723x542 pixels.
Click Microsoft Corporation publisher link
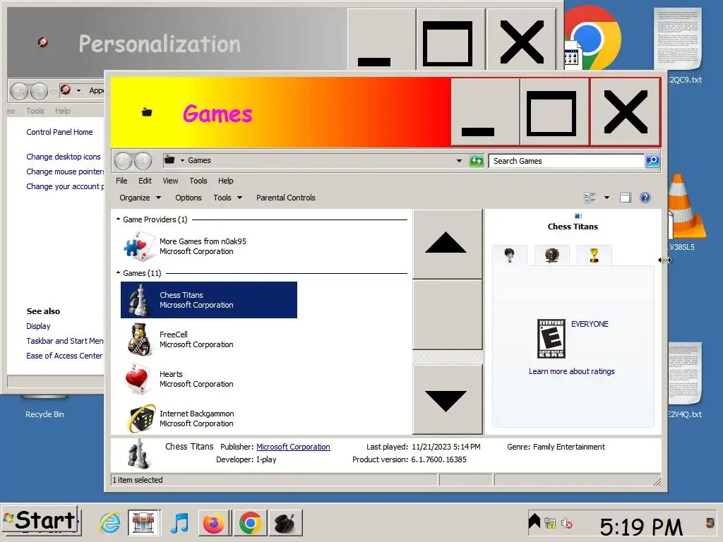tap(293, 447)
